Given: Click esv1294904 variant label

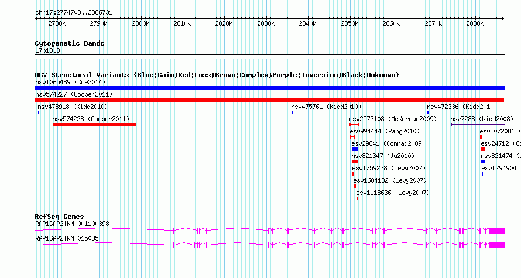Looking at the screenshot, I should pos(499,168).
